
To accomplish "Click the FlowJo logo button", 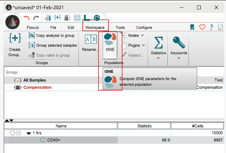I will [13, 22].
